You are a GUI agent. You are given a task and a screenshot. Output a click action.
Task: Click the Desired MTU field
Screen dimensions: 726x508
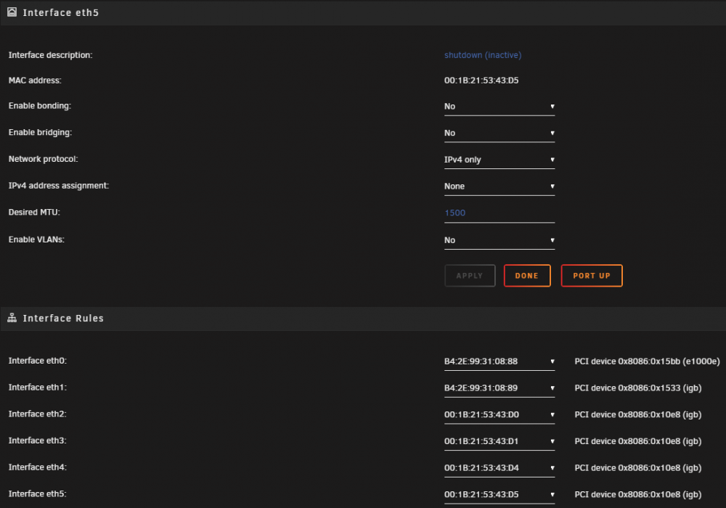[x=499, y=213]
